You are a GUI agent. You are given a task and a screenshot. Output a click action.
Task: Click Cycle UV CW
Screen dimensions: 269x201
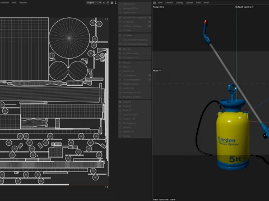click(134, 119)
